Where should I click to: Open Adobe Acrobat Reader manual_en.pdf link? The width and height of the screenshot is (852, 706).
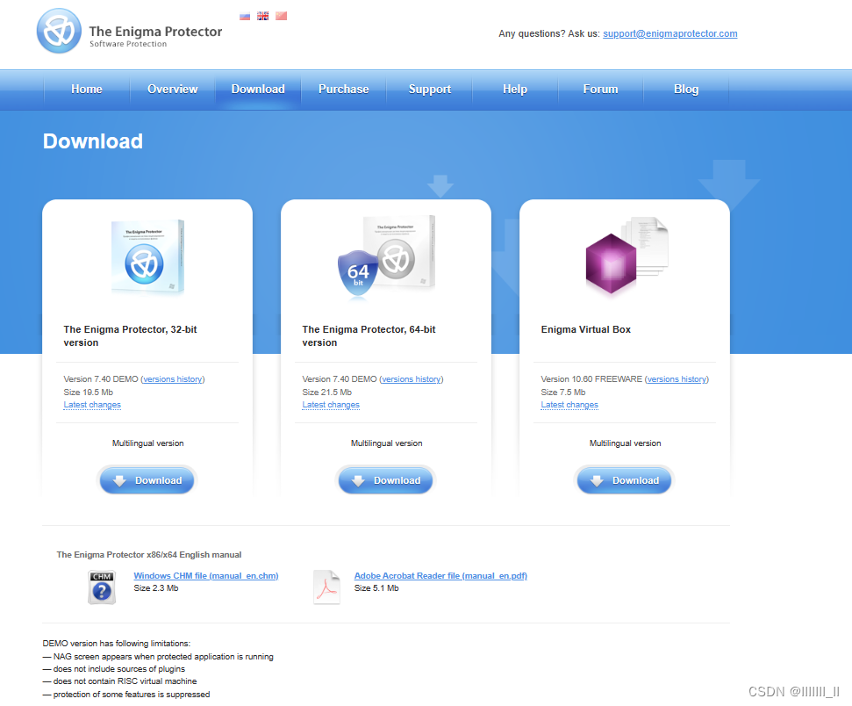440,575
